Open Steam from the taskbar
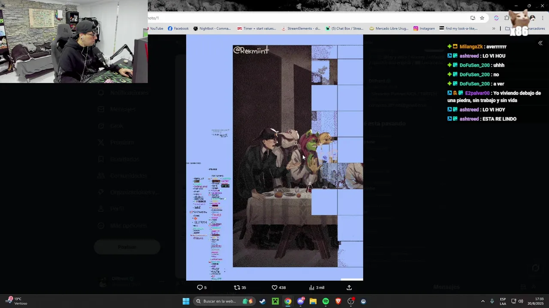549x308 pixels. click(262, 301)
